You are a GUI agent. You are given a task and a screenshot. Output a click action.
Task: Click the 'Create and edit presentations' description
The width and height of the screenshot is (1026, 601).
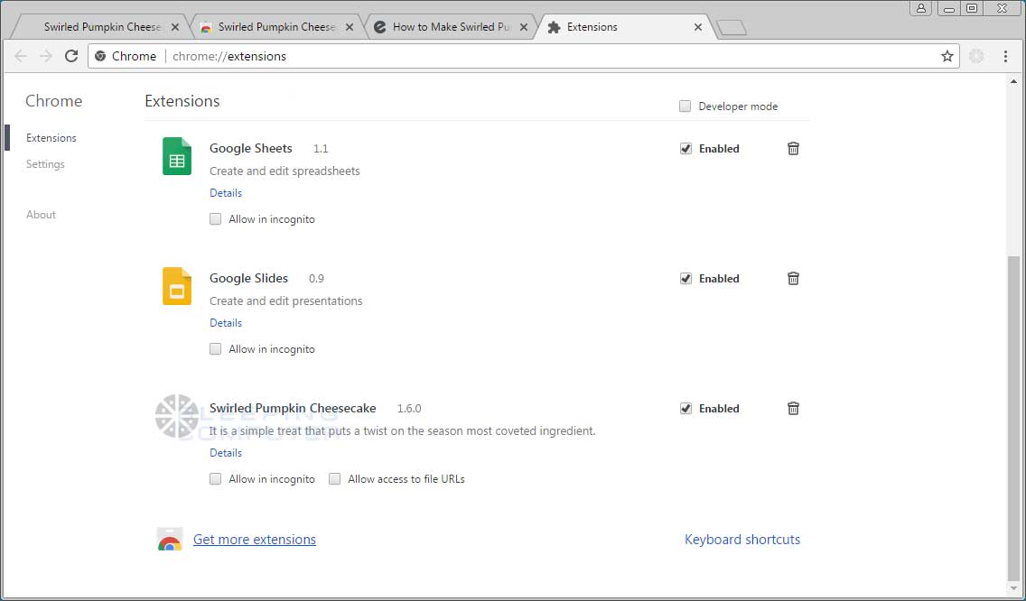click(x=286, y=301)
